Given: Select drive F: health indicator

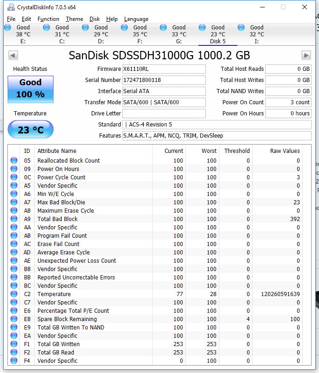Looking at the screenshot, I should tap(124, 28).
